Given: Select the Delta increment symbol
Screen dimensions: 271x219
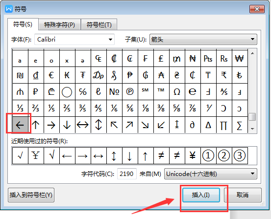Looking at the screenshot, I should [208, 125].
